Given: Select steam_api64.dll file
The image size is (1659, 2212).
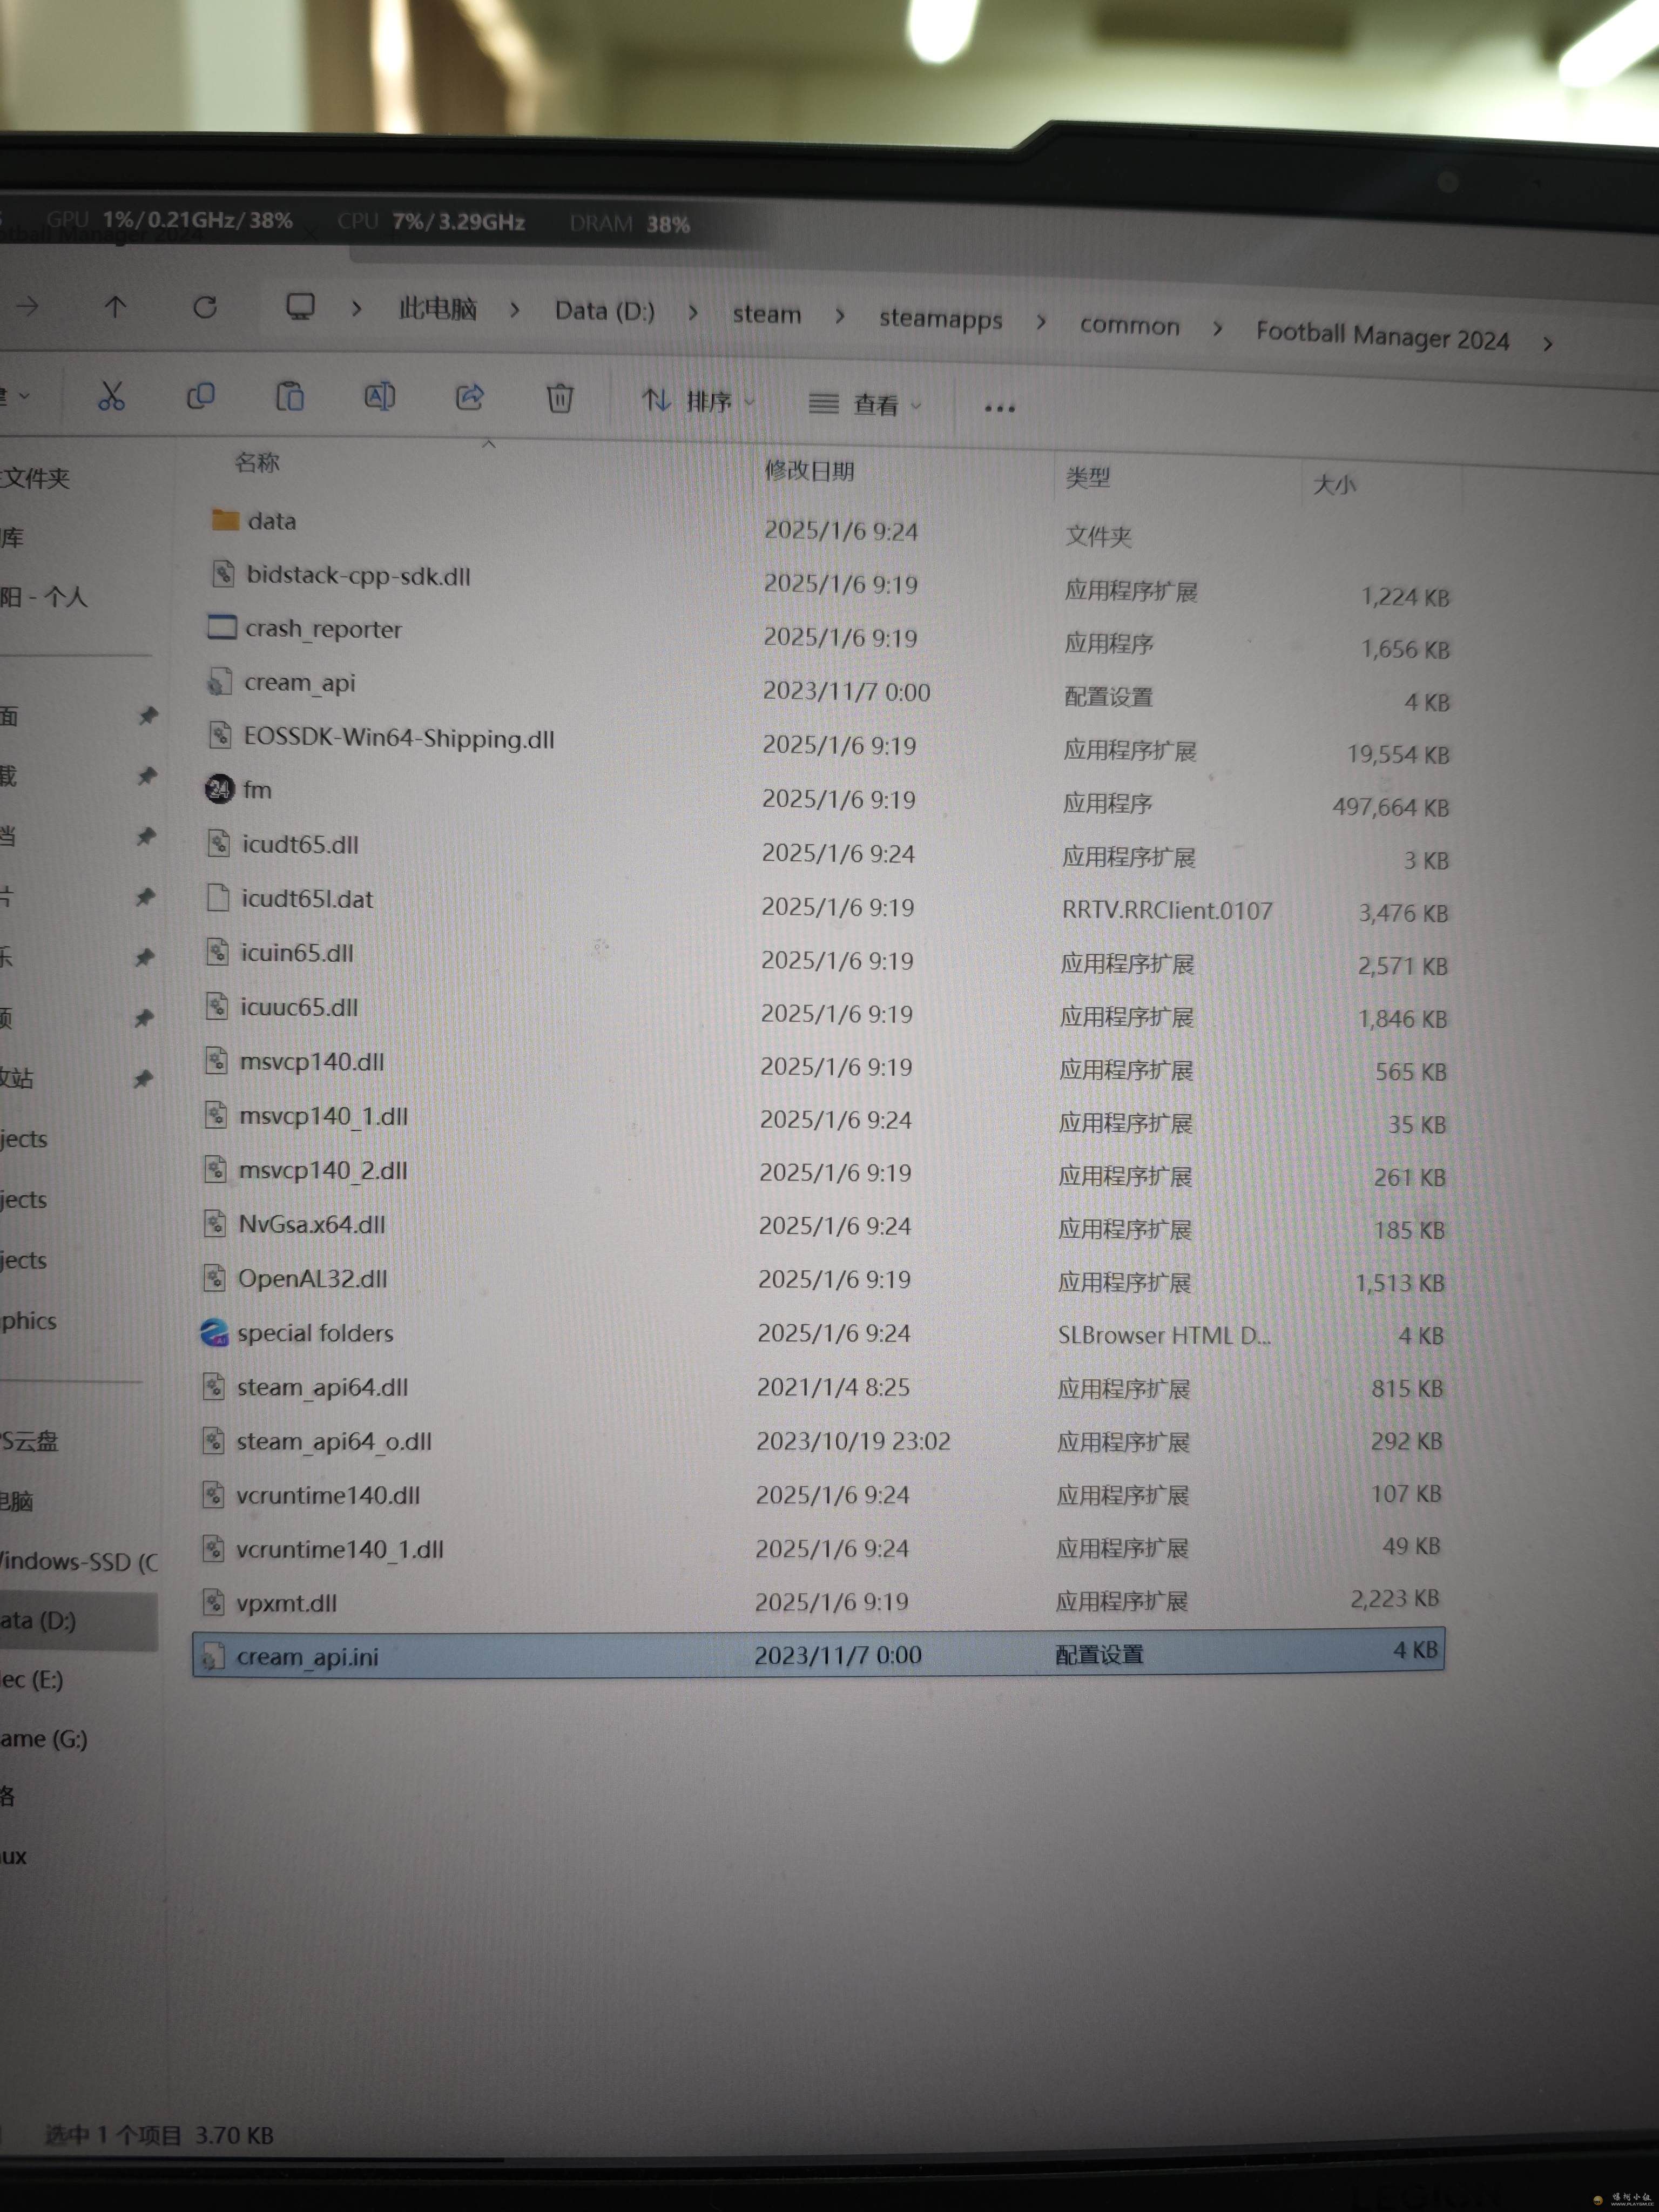Looking at the screenshot, I should pyautogui.click(x=322, y=1387).
